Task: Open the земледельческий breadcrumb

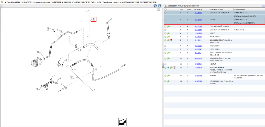Action: point(43,2)
